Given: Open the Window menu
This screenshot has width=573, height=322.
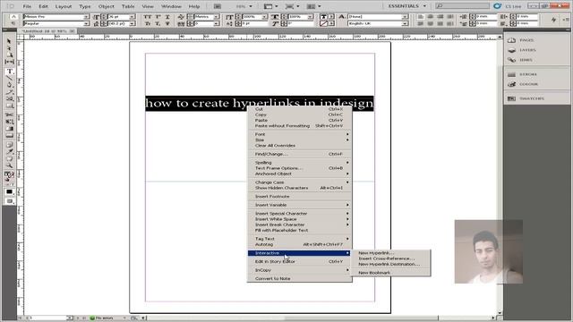Looking at the screenshot, I should pos(171,6).
